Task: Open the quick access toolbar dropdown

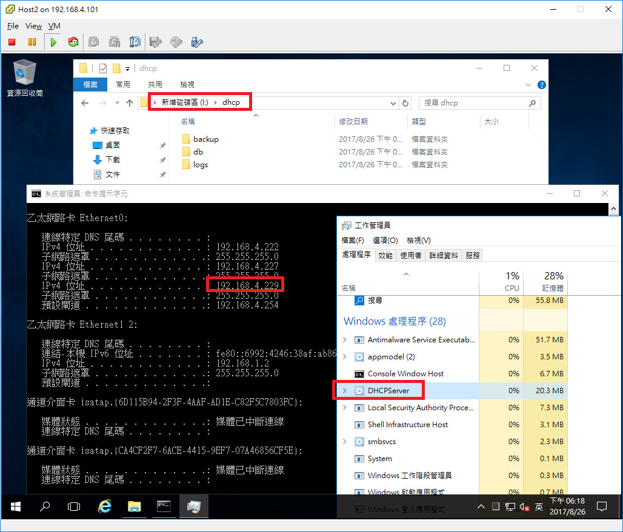Action: coord(127,68)
